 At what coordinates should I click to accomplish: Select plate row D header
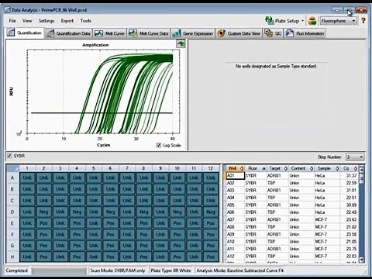point(12,212)
